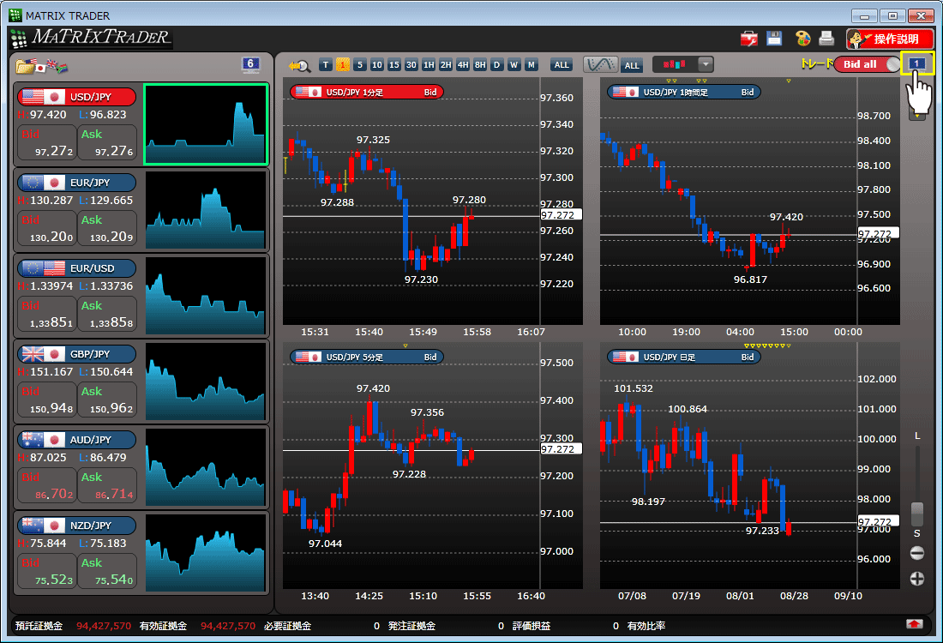This screenshot has height=643, width=943.
Task: Select the 1H timeframe button
Action: point(428,65)
